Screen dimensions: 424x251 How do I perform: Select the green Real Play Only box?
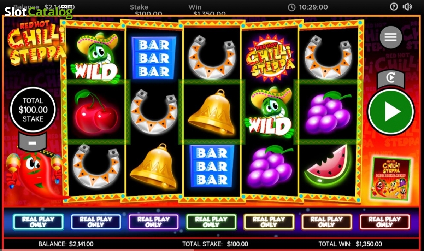pyautogui.click(x=211, y=222)
